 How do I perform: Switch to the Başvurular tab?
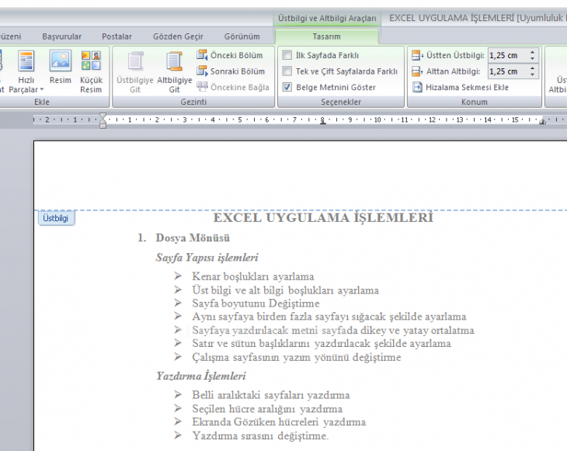coord(61,36)
